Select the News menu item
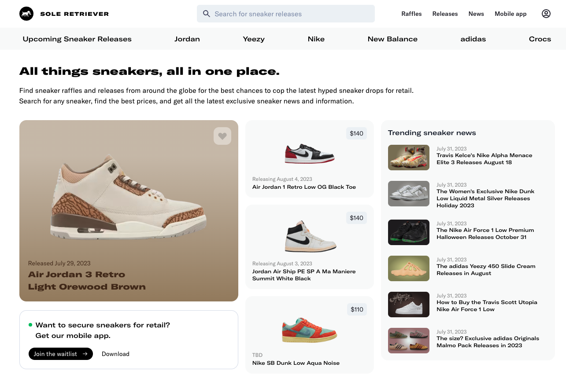This screenshot has width=566, height=389. (x=476, y=14)
